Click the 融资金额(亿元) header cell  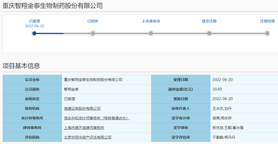click(x=181, y=89)
